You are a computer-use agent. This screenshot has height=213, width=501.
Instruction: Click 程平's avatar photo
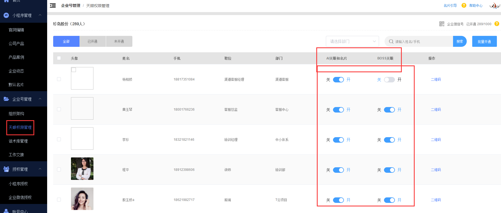82,169
